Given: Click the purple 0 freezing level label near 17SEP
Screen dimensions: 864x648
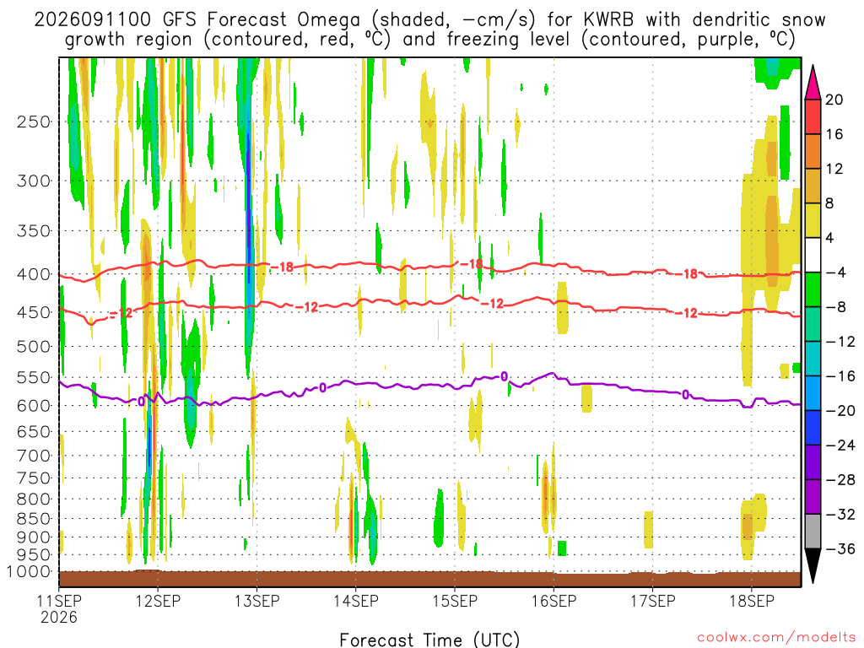Looking at the screenshot, I should (x=685, y=395).
